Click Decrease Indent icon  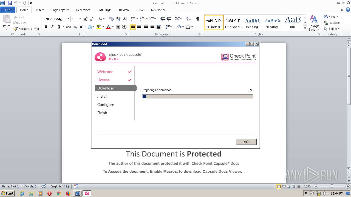(163, 19)
